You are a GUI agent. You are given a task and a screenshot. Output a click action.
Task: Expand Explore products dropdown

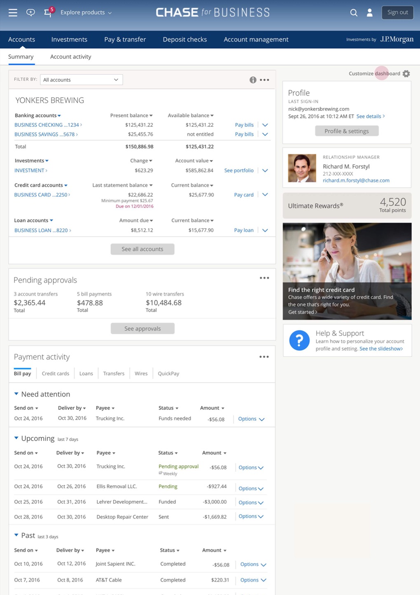pyautogui.click(x=86, y=12)
